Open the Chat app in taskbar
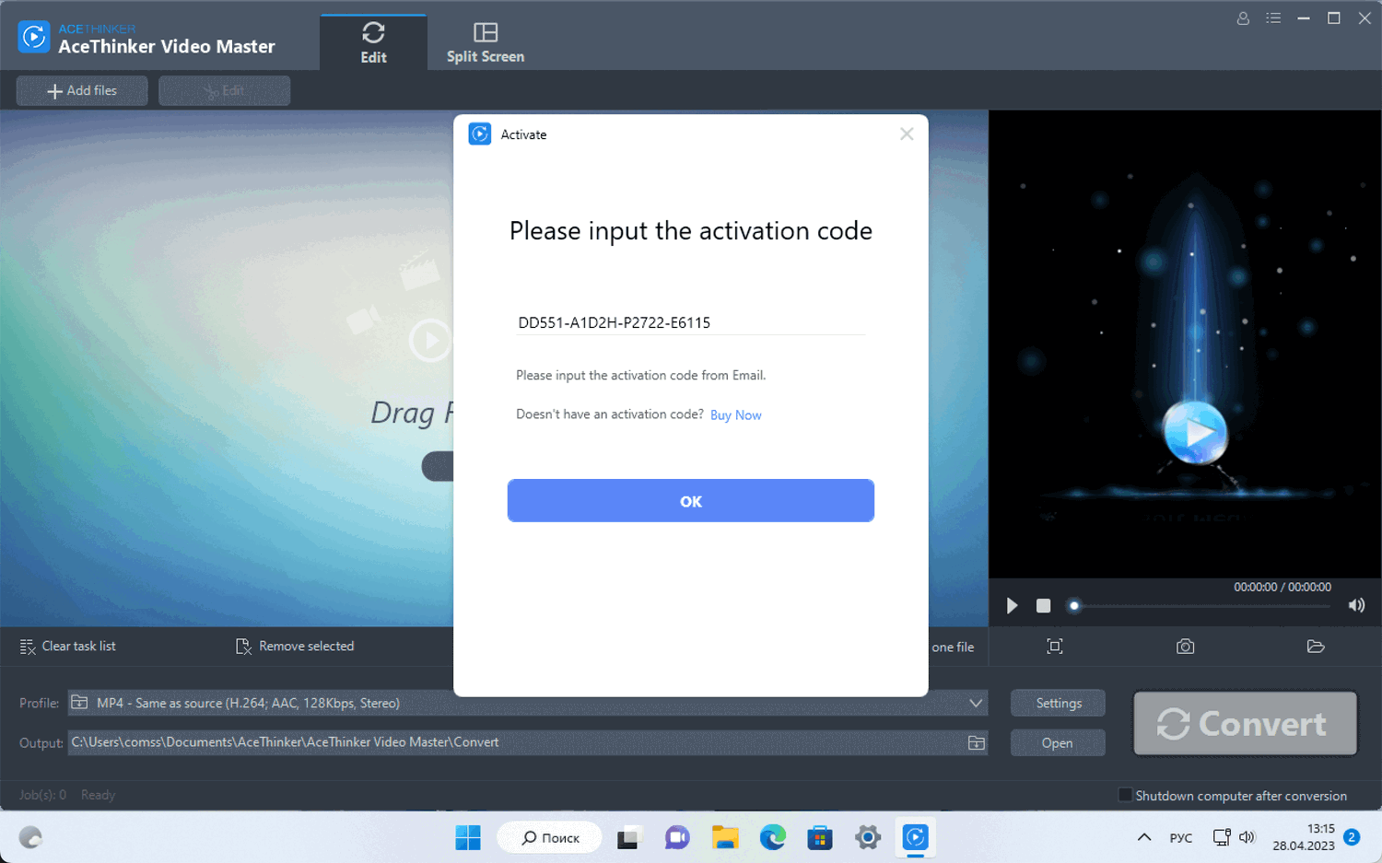The width and height of the screenshot is (1382, 863). click(x=677, y=838)
